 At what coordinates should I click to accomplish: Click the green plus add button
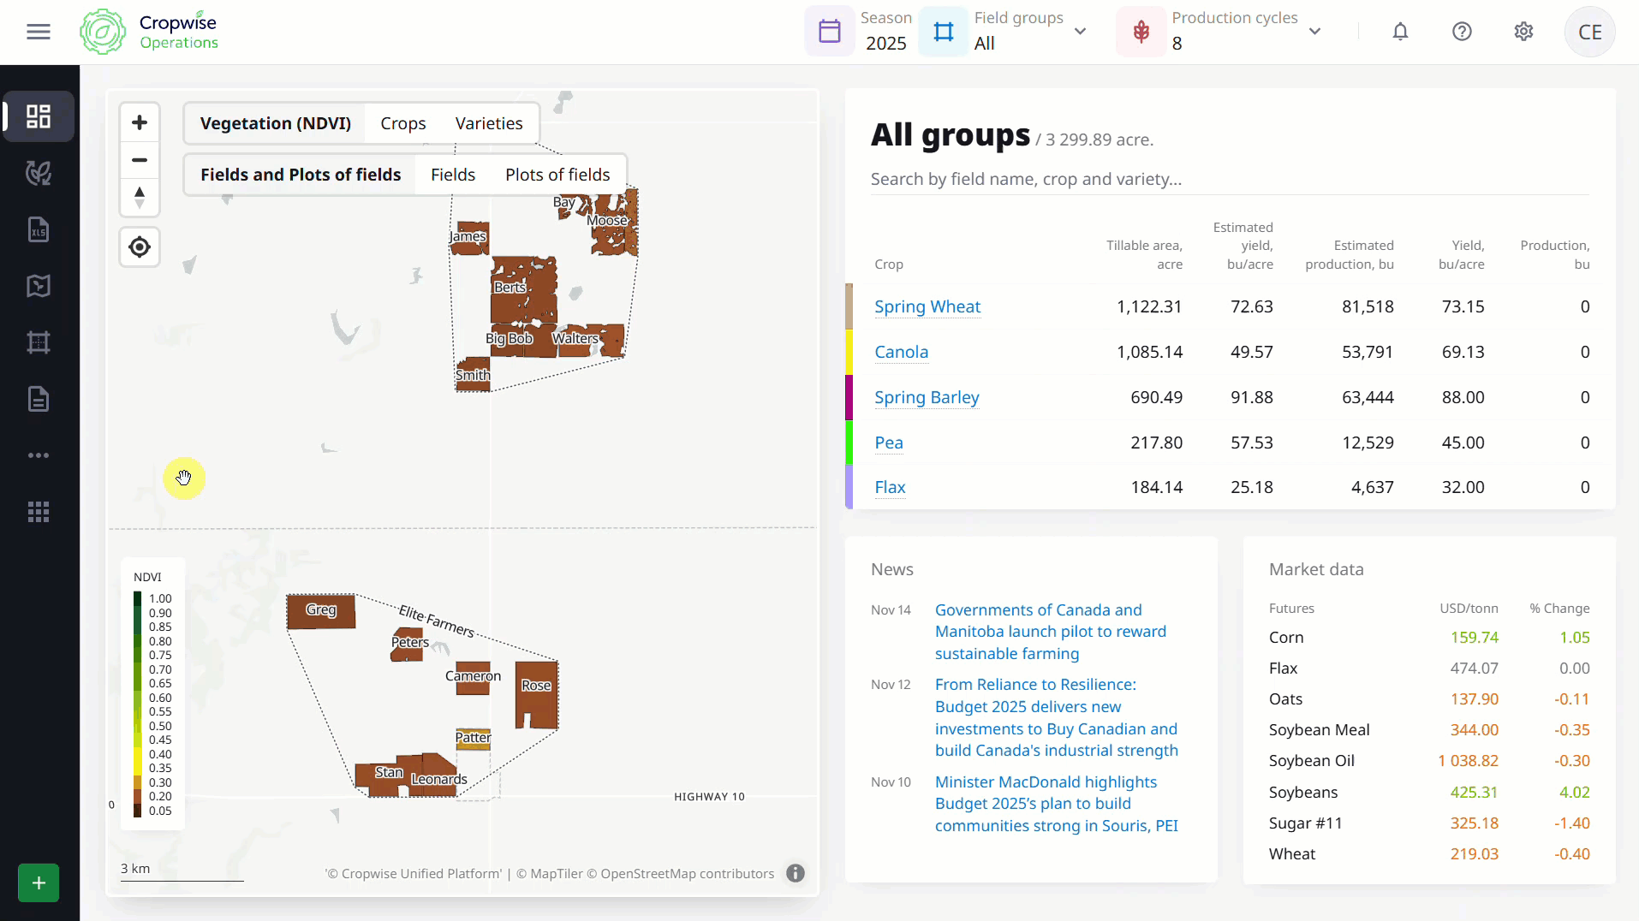pyautogui.click(x=39, y=882)
